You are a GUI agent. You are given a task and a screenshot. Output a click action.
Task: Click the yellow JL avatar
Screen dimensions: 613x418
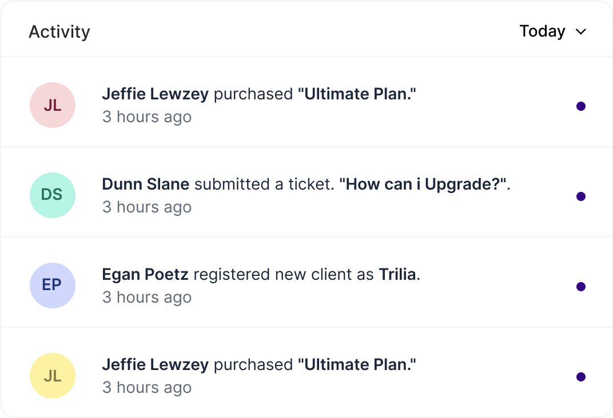pyautogui.click(x=53, y=376)
